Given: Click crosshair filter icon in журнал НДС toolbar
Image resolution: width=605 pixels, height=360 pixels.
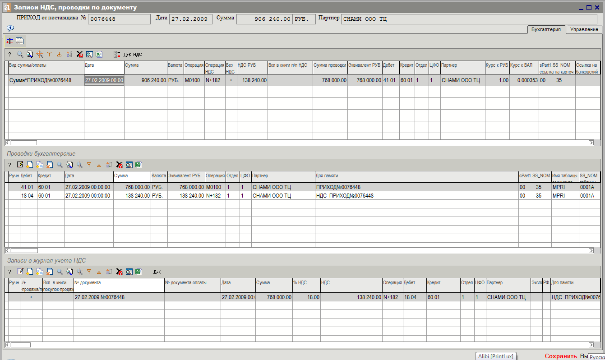Looking at the screenshot, I should point(79,272).
